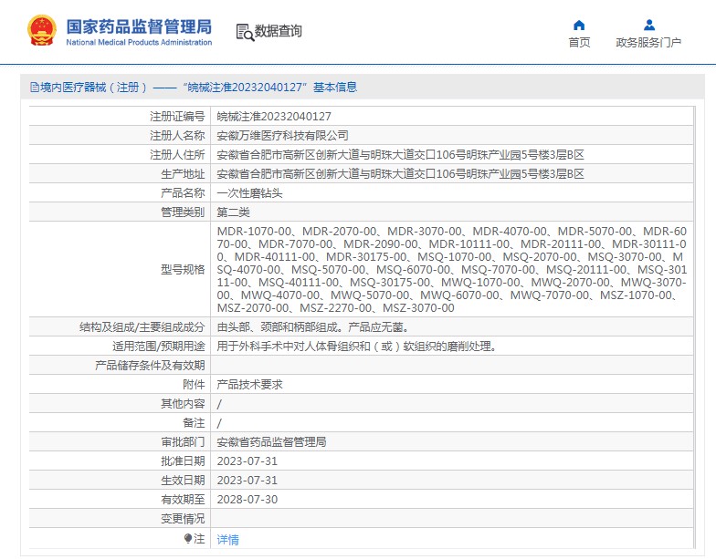Click 第二类 management category value

[x=234, y=212]
